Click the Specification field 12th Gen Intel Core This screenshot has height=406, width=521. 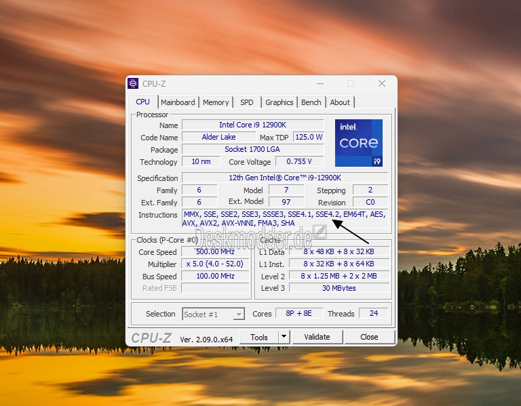point(285,178)
